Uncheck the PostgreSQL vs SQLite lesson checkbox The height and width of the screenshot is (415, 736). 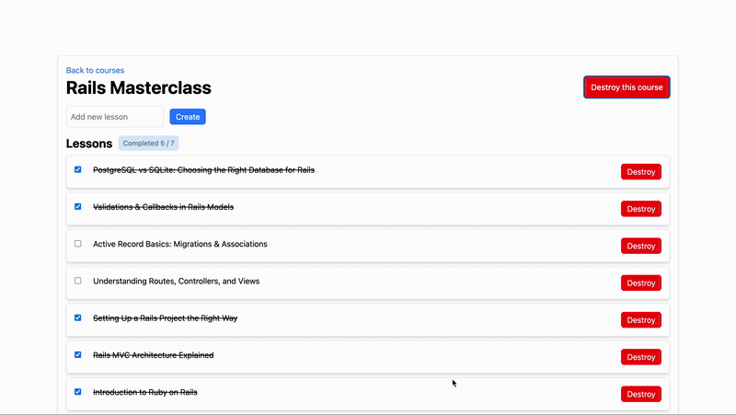(78, 170)
